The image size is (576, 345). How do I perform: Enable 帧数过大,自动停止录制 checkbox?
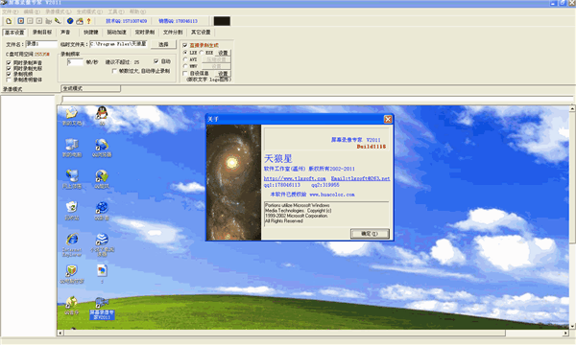pos(114,71)
